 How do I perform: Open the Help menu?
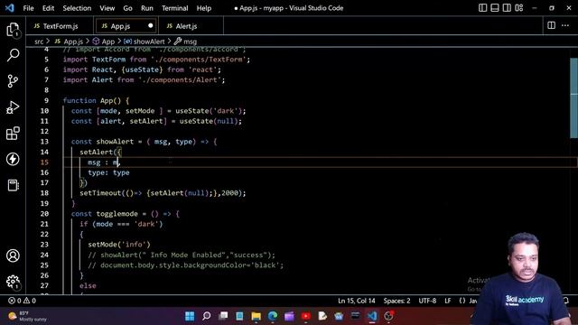pos(204,8)
